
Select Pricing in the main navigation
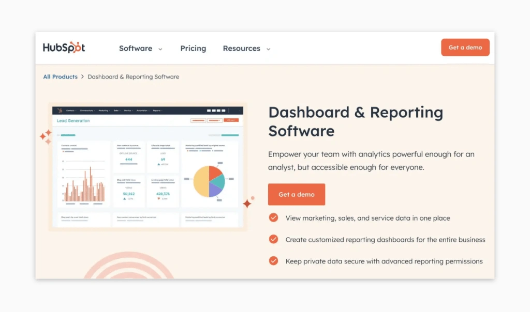[x=193, y=48]
